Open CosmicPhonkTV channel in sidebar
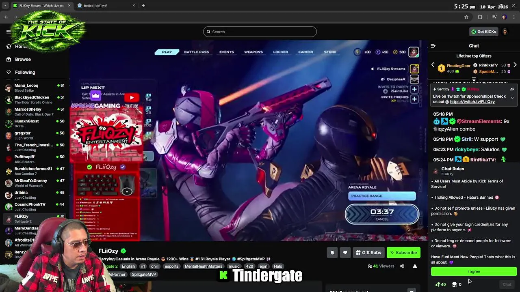 point(34,207)
